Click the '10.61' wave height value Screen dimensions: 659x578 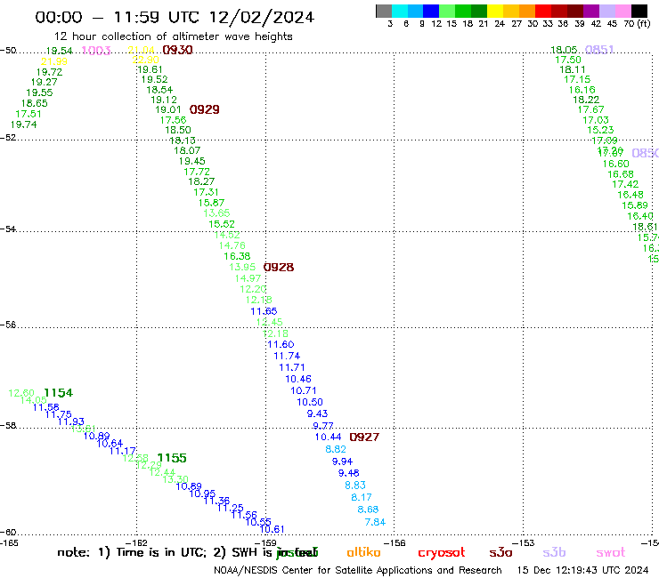click(272, 529)
